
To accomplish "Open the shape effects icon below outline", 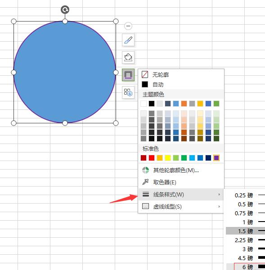I will click(128, 92).
